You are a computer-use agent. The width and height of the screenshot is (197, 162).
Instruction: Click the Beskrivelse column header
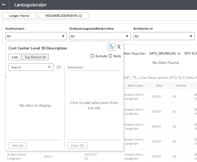pos(135,86)
